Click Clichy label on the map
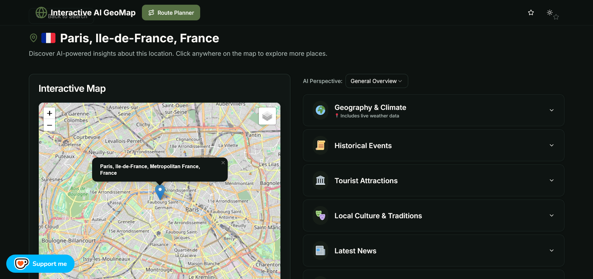This screenshot has width=593, height=279. [143, 124]
